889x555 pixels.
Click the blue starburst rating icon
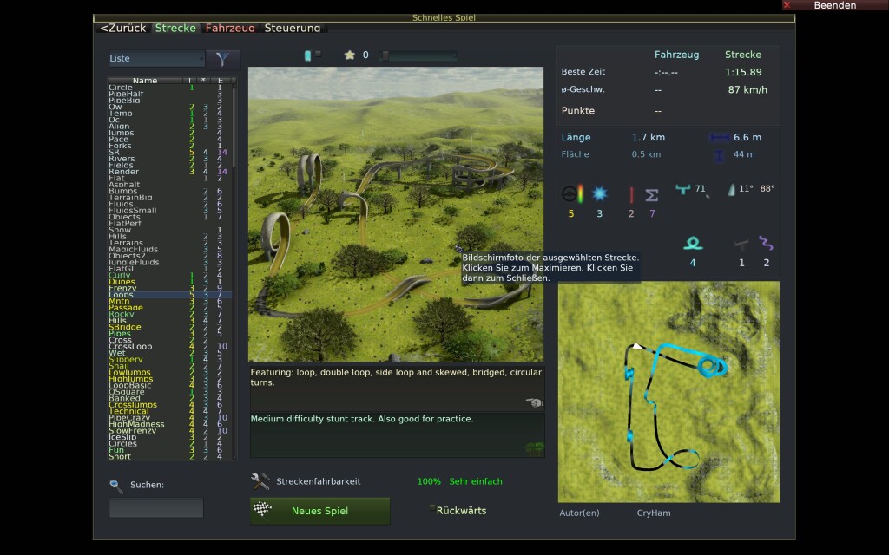(x=599, y=194)
